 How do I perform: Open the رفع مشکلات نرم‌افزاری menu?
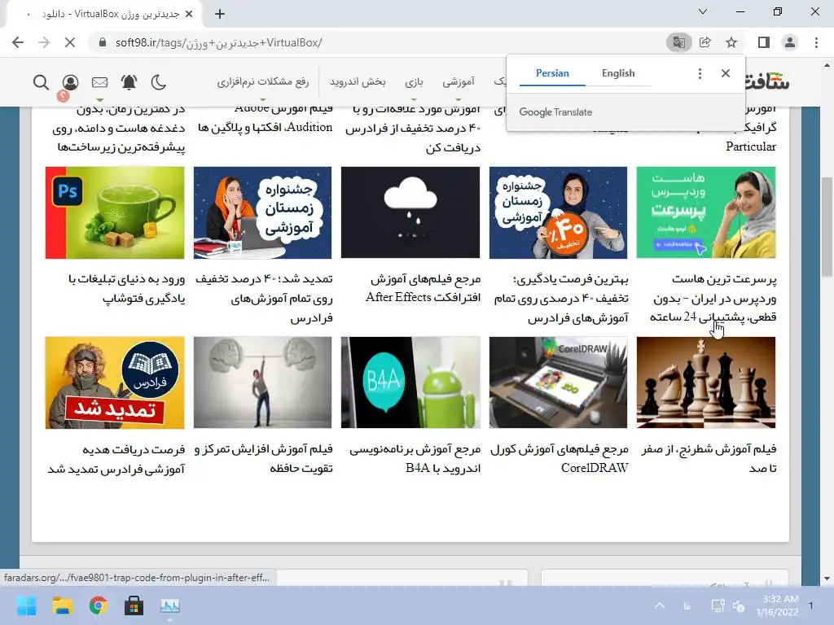pyautogui.click(x=263, y=82)
